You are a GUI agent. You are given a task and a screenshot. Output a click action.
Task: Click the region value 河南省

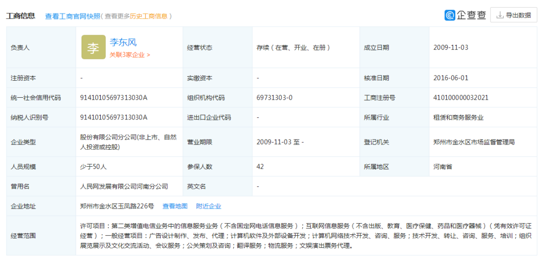coord(443,167)
